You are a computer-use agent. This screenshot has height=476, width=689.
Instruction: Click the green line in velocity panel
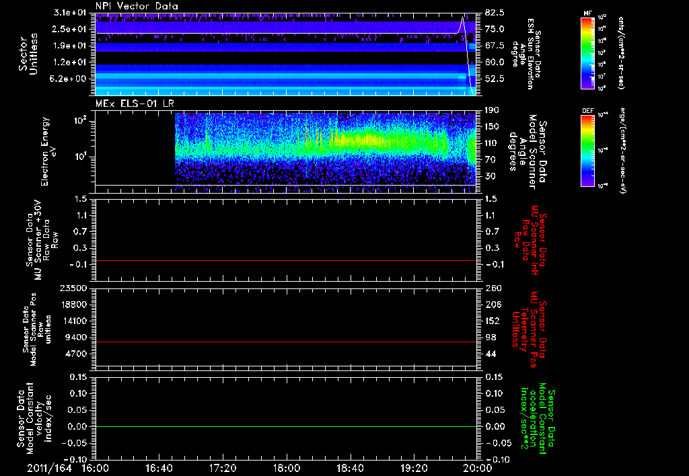(x=286, y=426)
